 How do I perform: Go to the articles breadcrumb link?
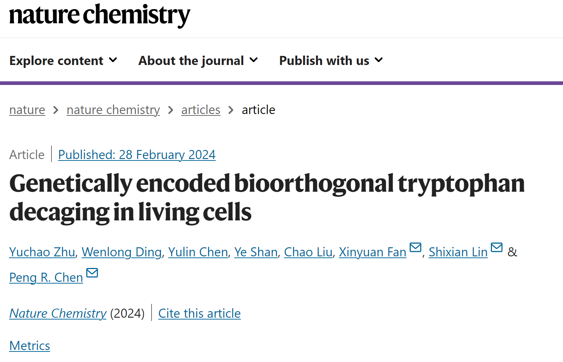coord(201,110)
